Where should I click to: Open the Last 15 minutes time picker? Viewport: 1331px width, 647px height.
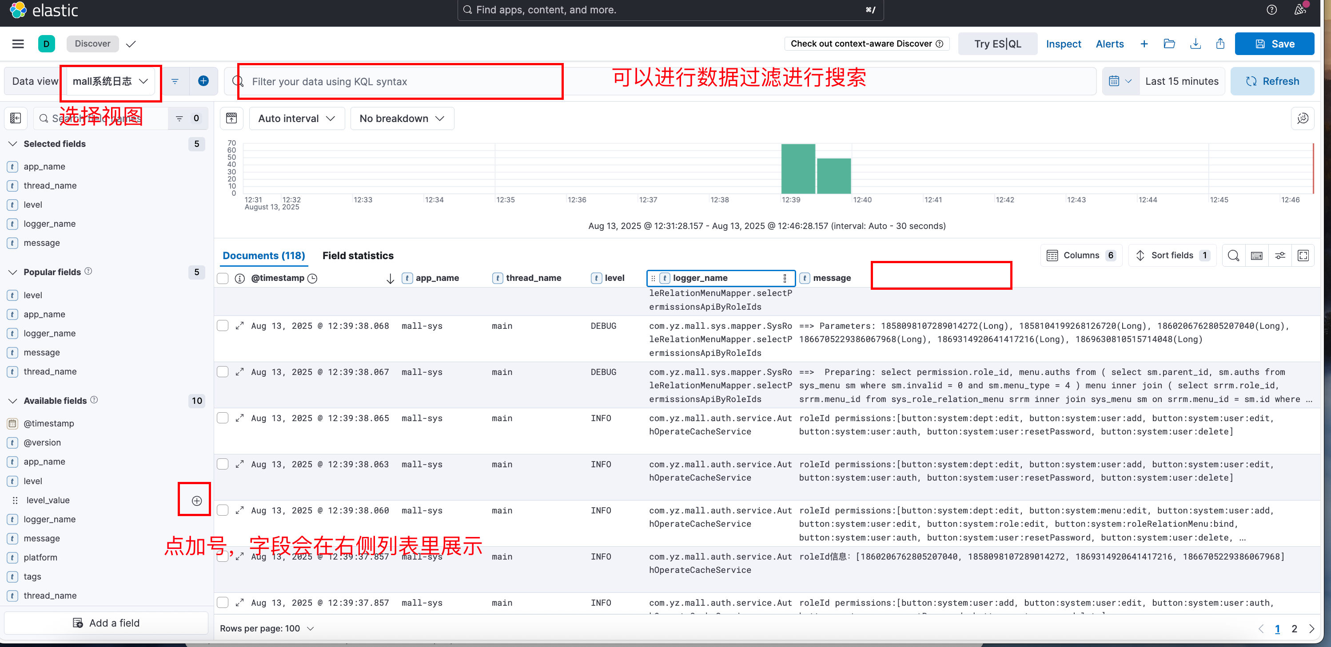(x=1182, y=81)
